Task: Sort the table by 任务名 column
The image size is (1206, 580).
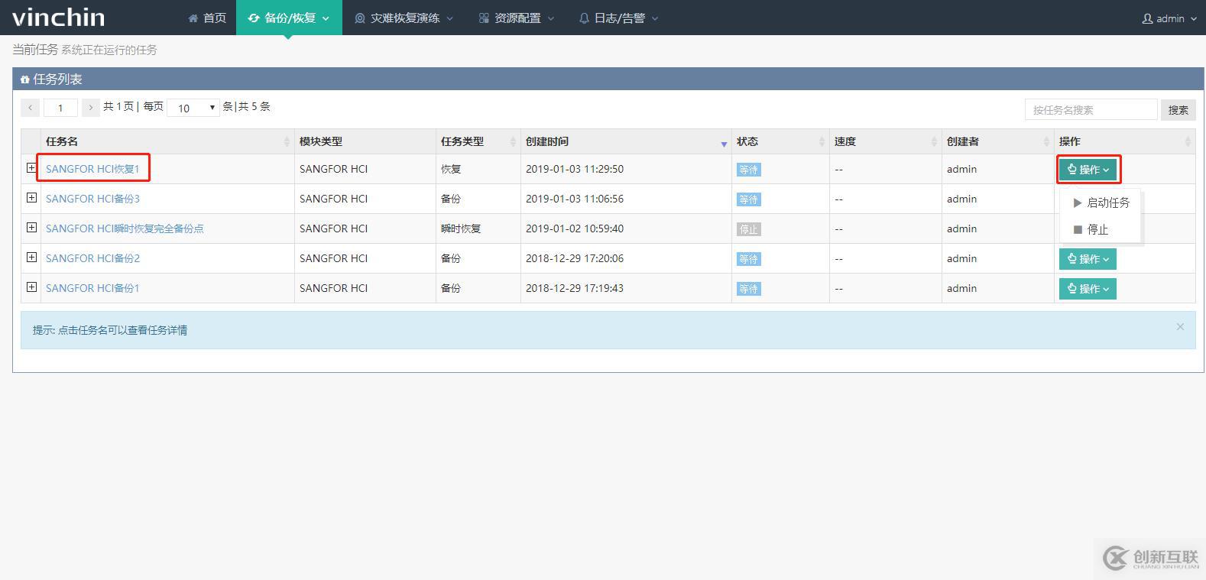Action: [167, 141]
